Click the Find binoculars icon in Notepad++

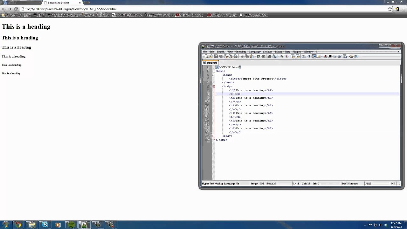point(270,56)
